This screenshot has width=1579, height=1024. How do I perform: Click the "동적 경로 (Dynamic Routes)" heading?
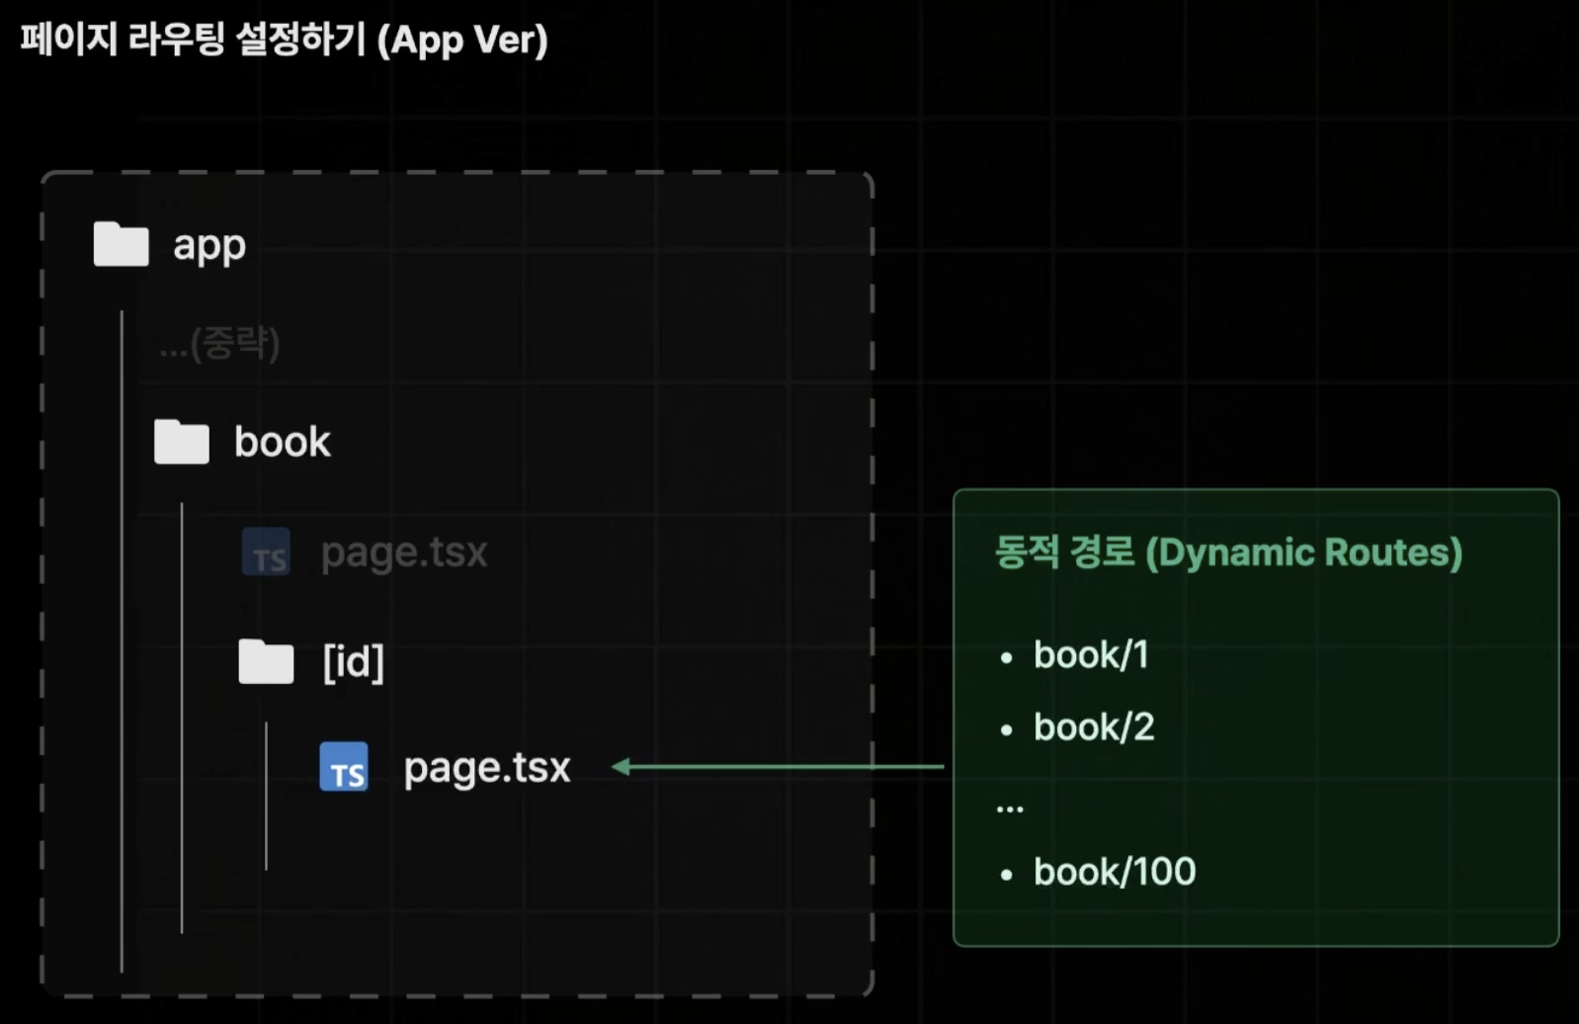1228,553
